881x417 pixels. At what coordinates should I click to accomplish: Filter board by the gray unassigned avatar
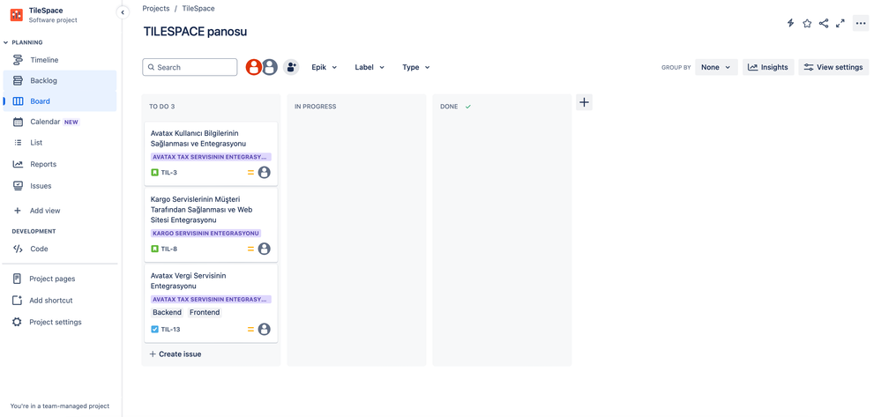(x=270, y=67)
